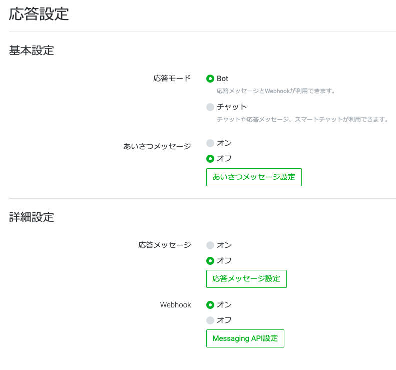Click the 詳細設定 section heading
The image size is (396, 370).
(x=32, y=217)
